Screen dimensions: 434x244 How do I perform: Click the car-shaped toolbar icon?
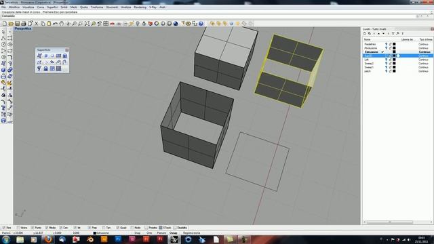112,24
